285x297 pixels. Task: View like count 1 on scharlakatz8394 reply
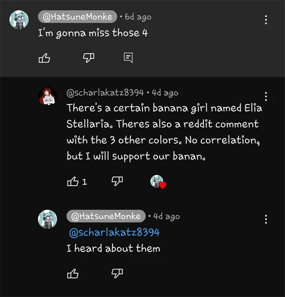(85, 182)
